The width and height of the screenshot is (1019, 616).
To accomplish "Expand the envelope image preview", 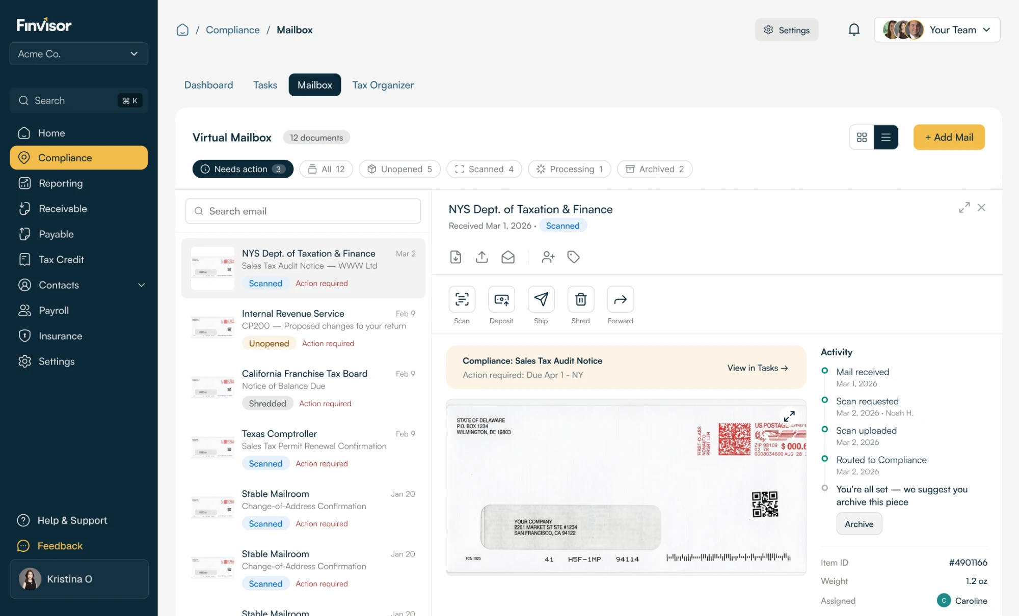I will tap(789, 416).
